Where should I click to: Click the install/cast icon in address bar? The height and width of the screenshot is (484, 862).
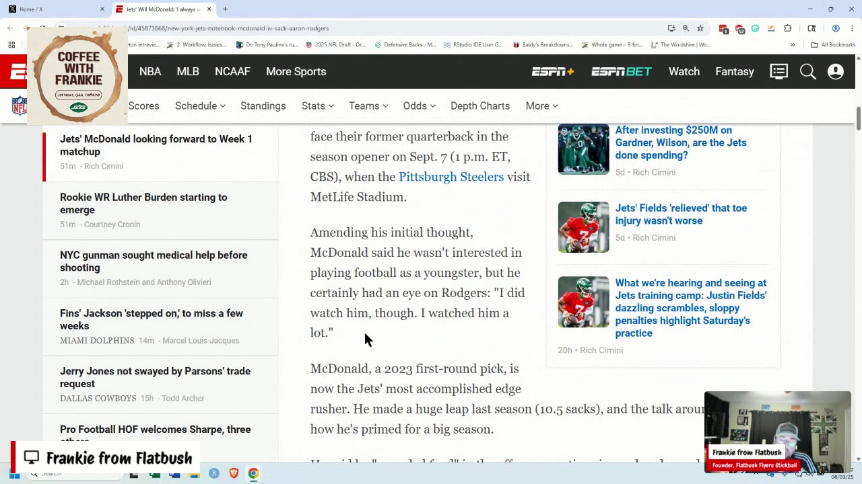pos(671,28)
